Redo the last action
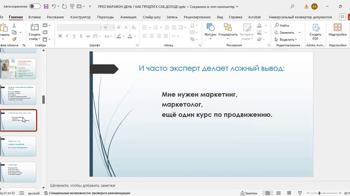The height and width of the screenshot is (196, 350). coord(65,7)
